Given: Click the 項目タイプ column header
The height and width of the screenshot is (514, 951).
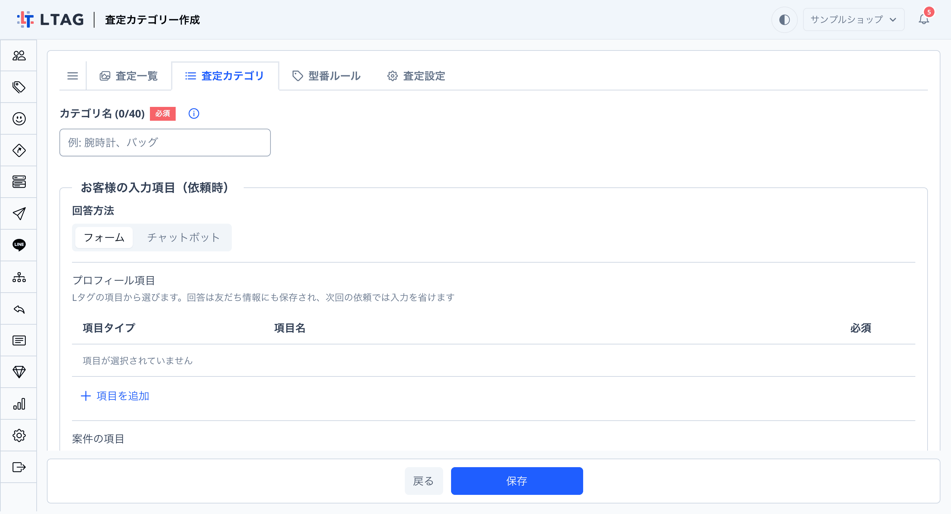Looking at the screenshot, I should tap(109, 328).
